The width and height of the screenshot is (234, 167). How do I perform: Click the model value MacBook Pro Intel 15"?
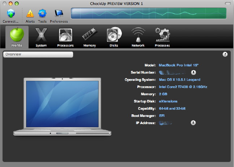click(x=179, y=65)
